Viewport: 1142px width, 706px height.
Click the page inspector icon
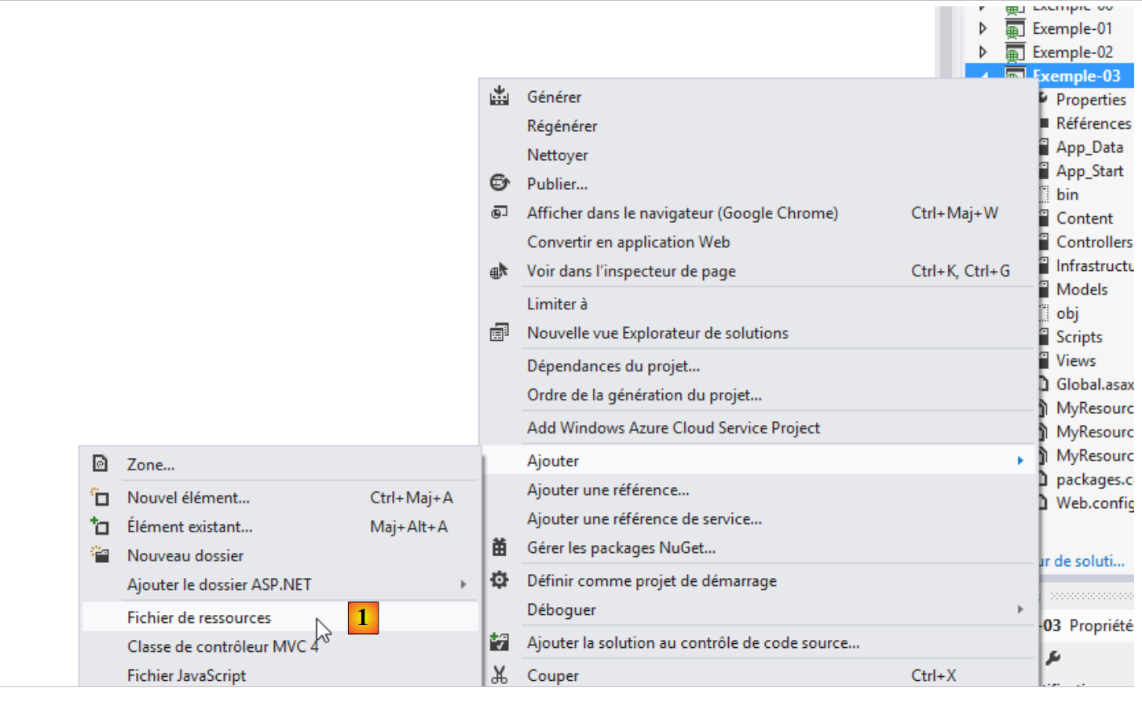500,271
